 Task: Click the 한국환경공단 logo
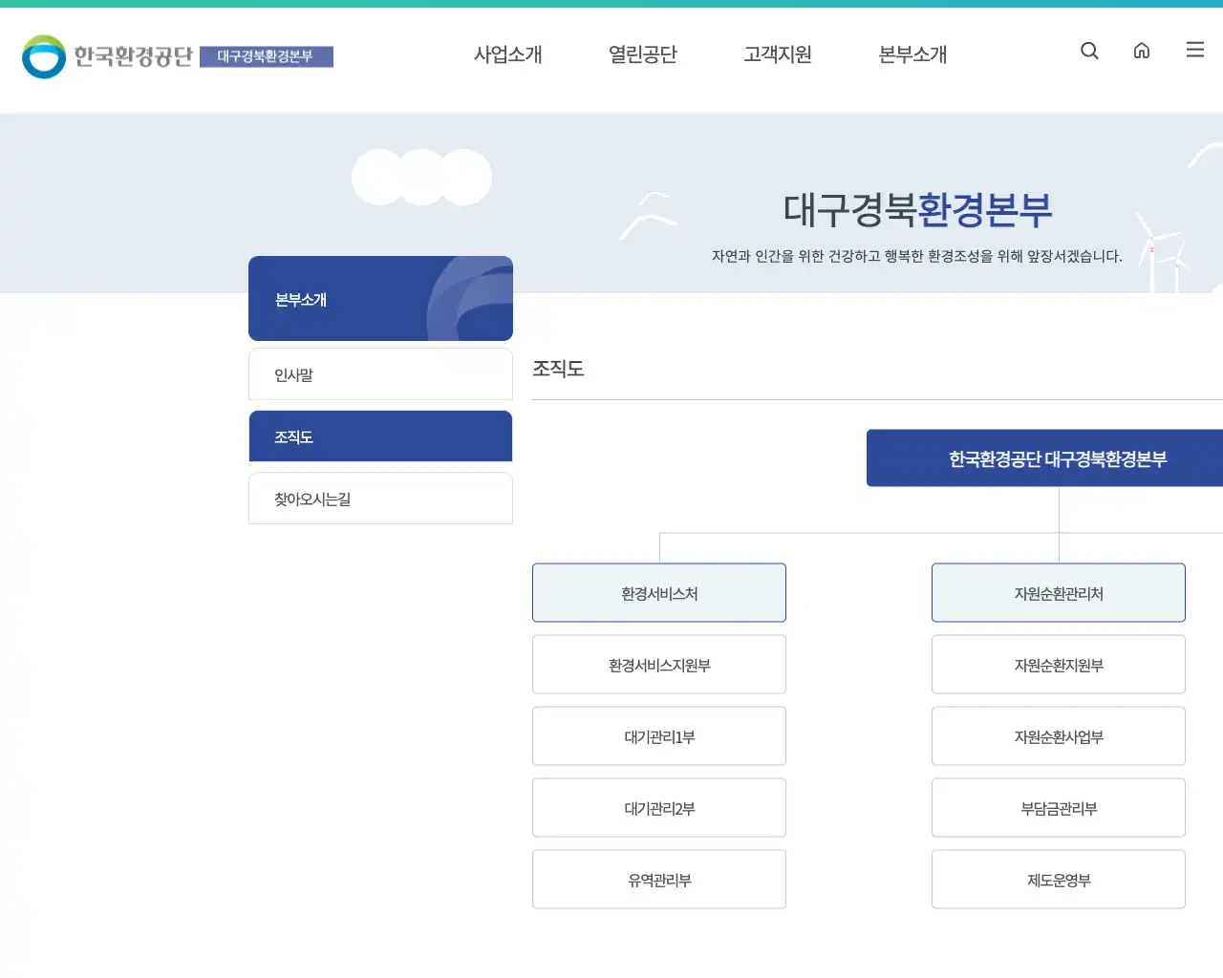tap(105, 56)
